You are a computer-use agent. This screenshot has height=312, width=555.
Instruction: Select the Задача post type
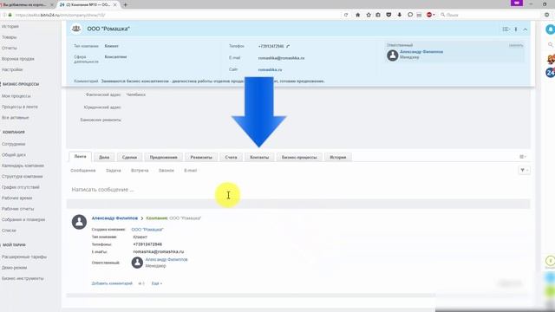click(114, 171)
